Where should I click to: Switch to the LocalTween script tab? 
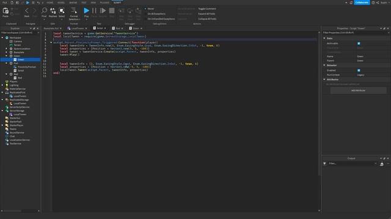(x=78, y=29)
